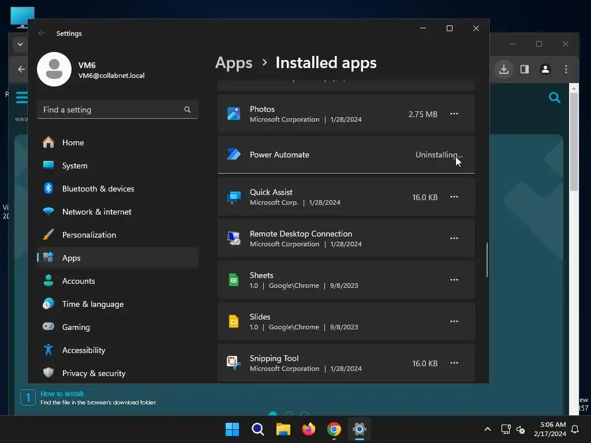Open the Chrome profile icon
Image resolution: width=591 pixels, height=443 pixels.
coord(545,69)
